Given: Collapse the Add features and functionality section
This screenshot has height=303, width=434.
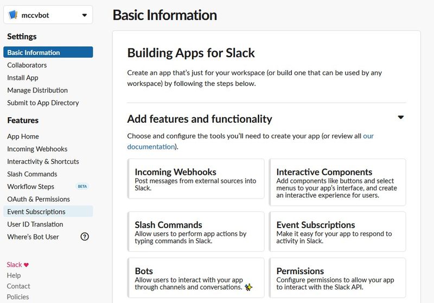Looking at the screenshot, I should pyautogui.click(x=400, y=117).
